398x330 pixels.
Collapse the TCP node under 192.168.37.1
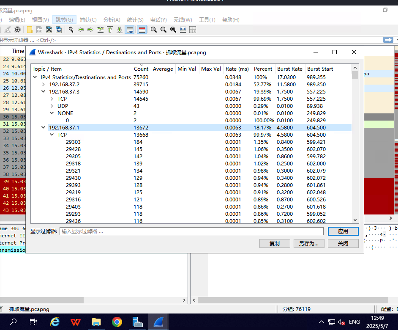52,135
